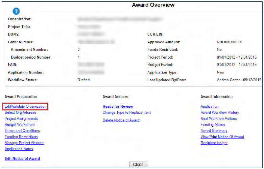The height and width of the screenshot is (169, 264).
Task: Open Funding Restrictions link
Action: [x=21, y=137]
